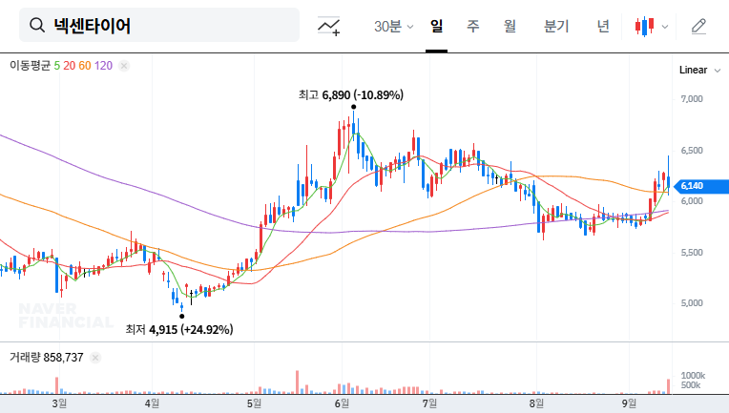This screenshot has width=729, height=413.
Task: Click the 9월 date axis label
Action: (x=629, y=403)
